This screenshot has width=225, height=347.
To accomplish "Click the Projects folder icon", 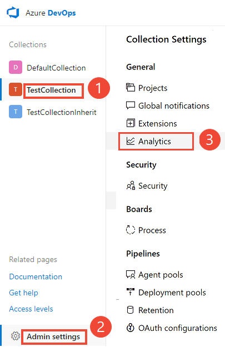I will [131, 88].
